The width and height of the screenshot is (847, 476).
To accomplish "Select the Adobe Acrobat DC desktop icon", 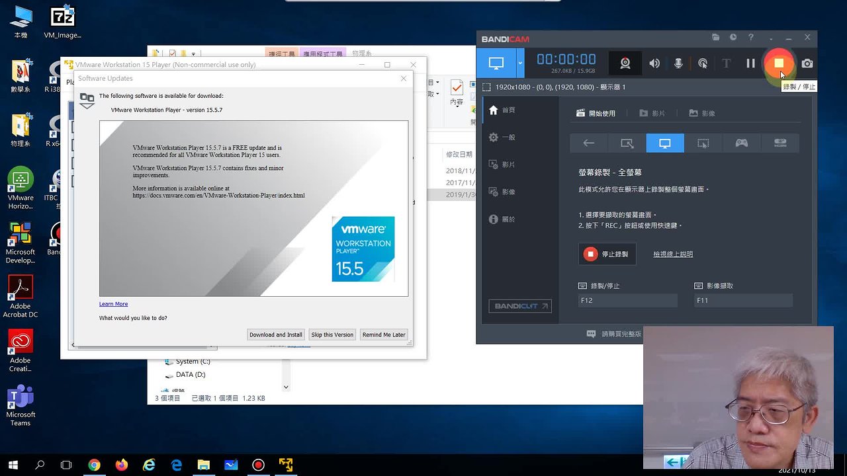I will pos(21,296).
